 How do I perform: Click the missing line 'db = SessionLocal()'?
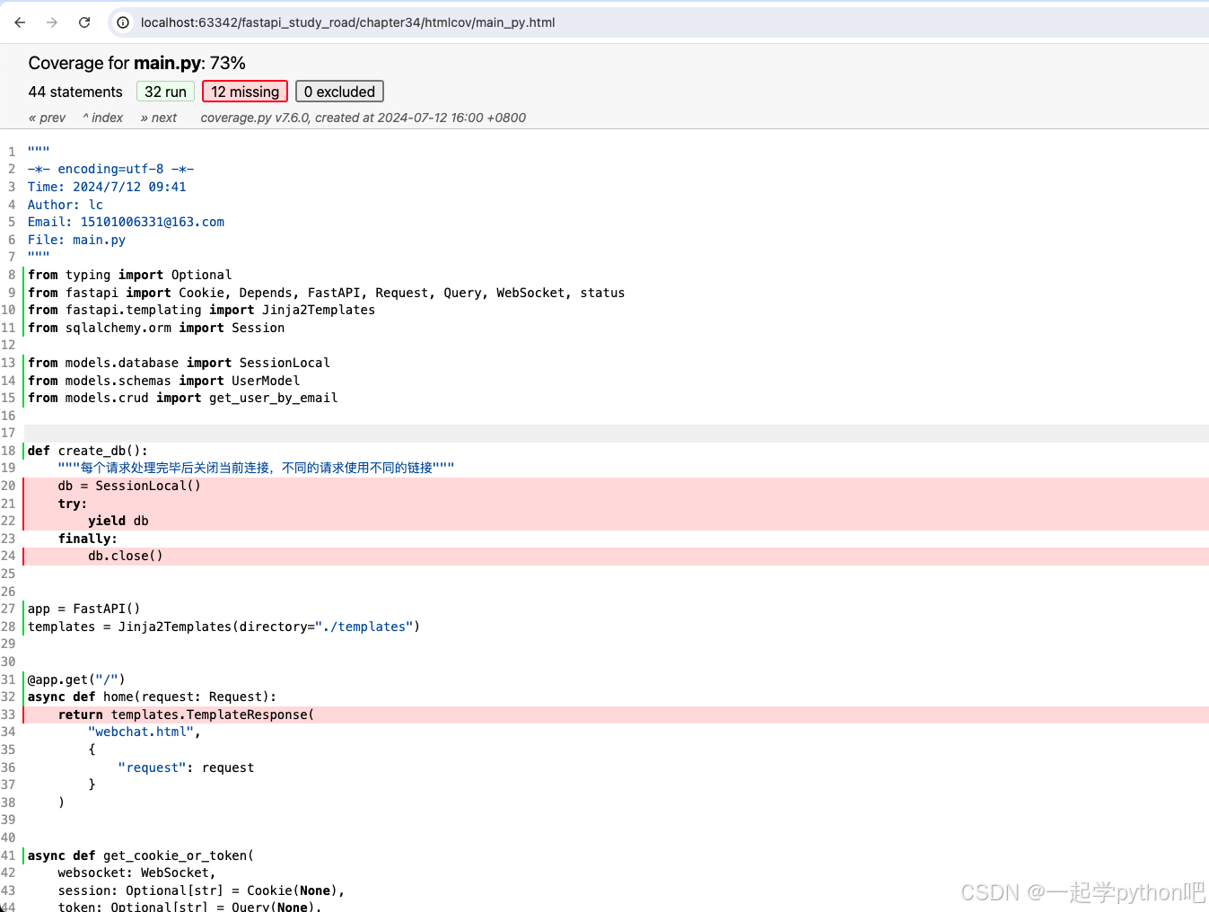[129, 486]
